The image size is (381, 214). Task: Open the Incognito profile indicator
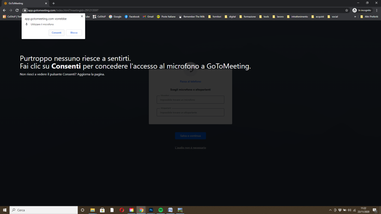(x=362, y=10)
